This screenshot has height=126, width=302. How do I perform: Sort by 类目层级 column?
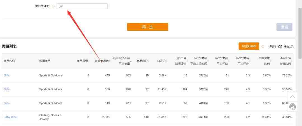pyautogui.click(x=83, y=61)
